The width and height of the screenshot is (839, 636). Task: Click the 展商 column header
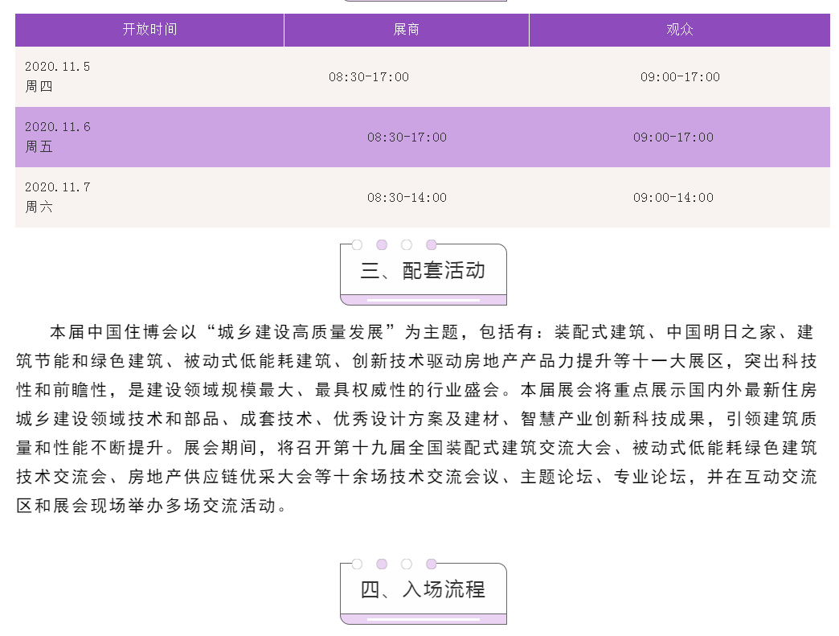[x=406, y=30]
